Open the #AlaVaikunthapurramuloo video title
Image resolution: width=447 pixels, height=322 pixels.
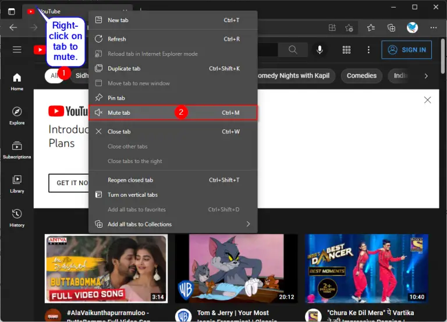tap(108, 316)
